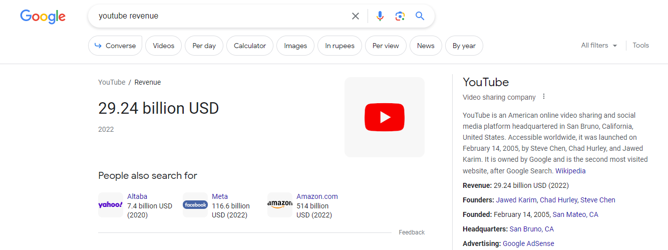Switch to the Videos filter

pyautogui.click(x=164, y=46)
